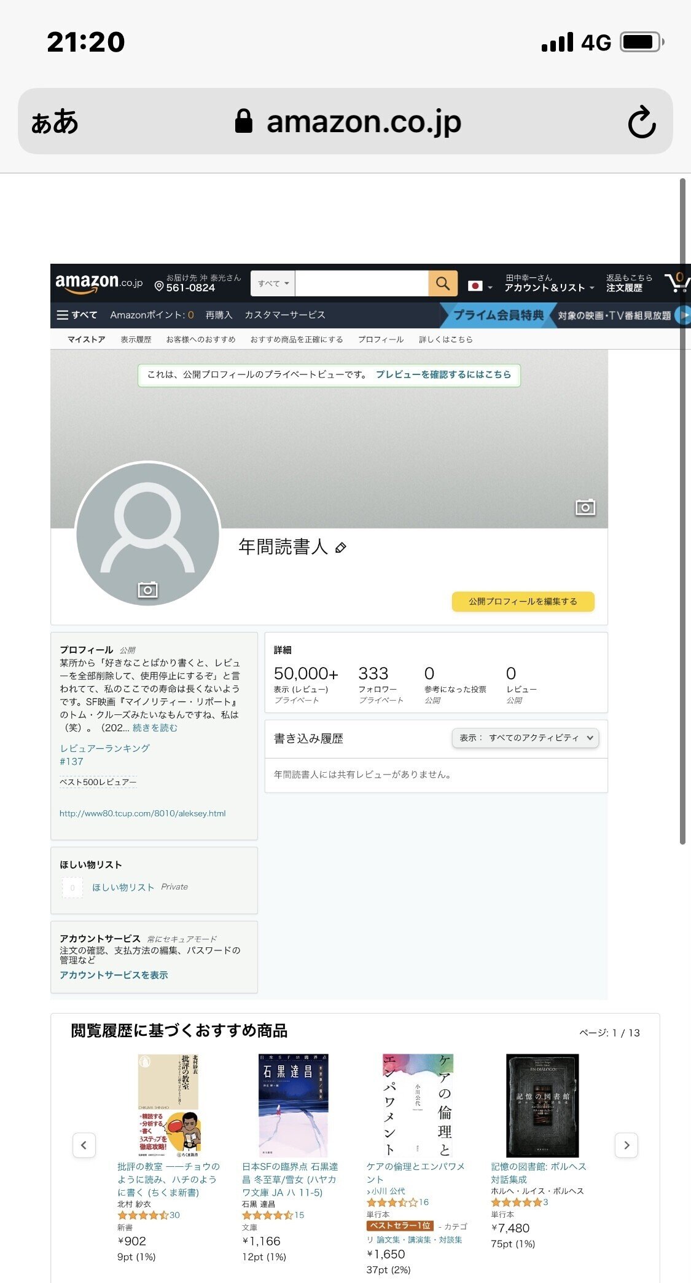691x1283 pixels.
Task: Click ベスト500レビュアー badge
Action: [98, 782]
